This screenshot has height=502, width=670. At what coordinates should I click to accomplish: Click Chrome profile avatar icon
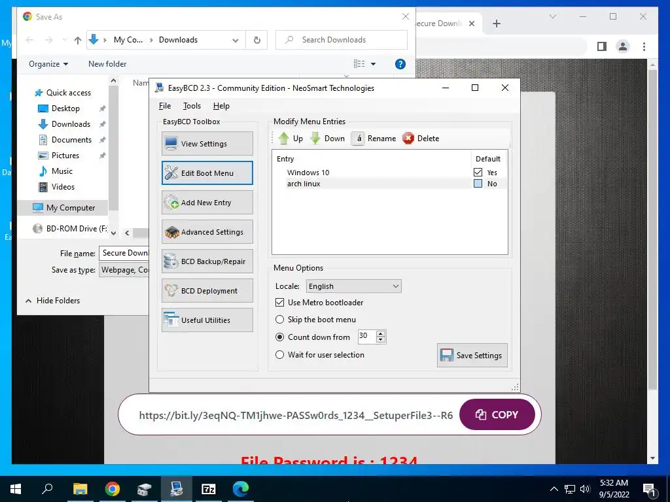623,46
